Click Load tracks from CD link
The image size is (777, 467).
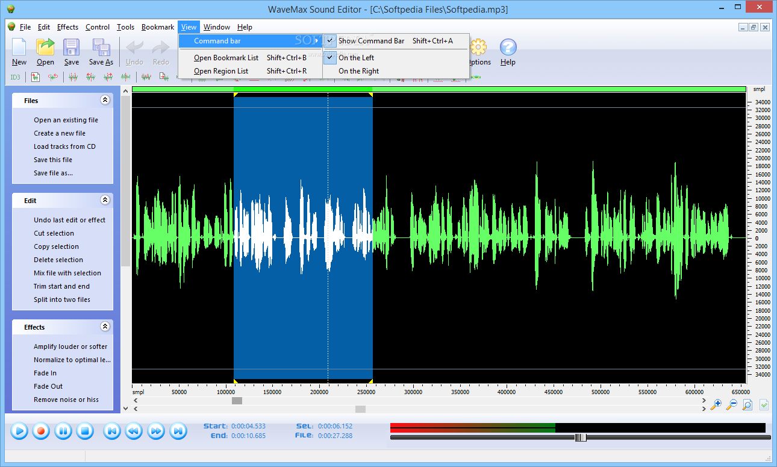64,146
